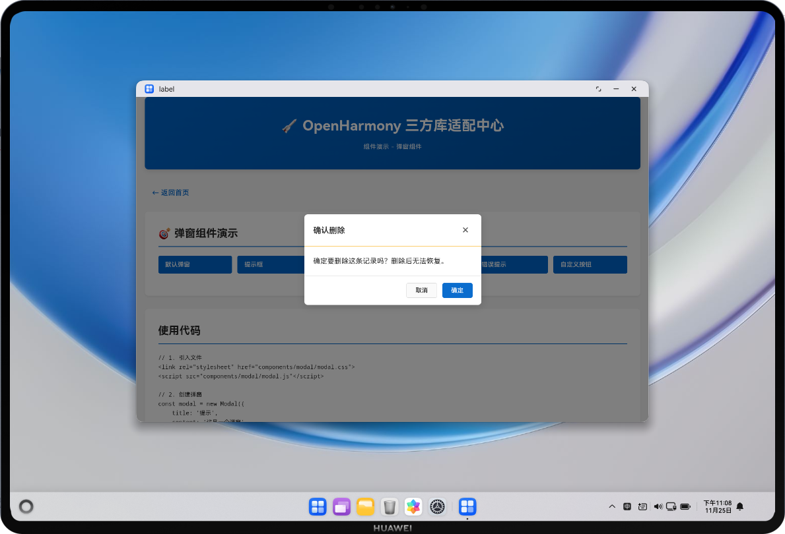Open the Settings gear in dock

(x=438, y=506)
